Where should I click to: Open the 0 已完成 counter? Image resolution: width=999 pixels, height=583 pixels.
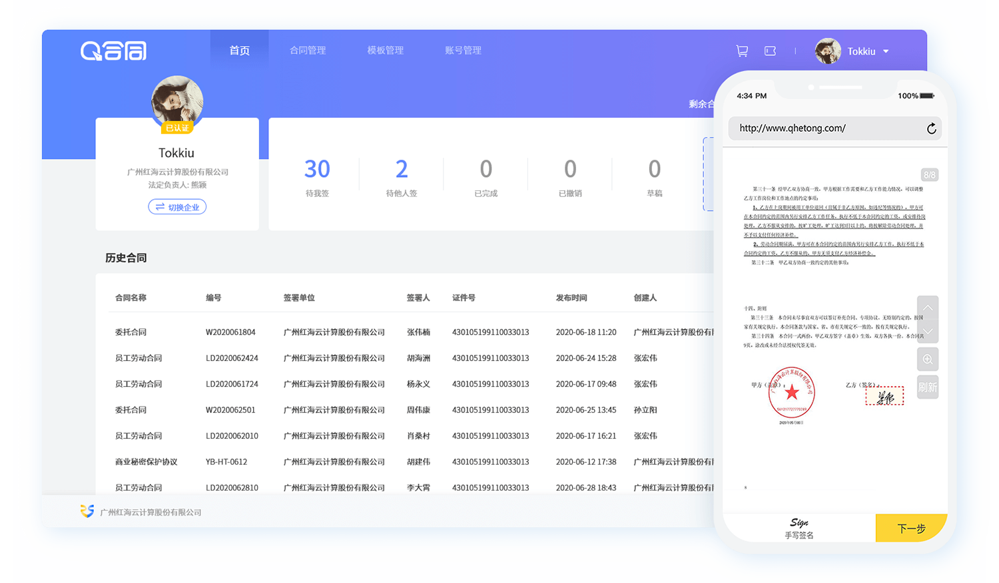tap(486, 177)
